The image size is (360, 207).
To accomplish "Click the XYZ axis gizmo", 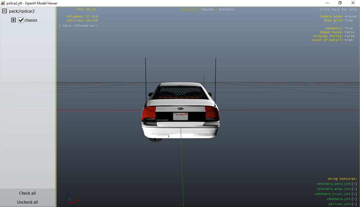I will (71, 197).
